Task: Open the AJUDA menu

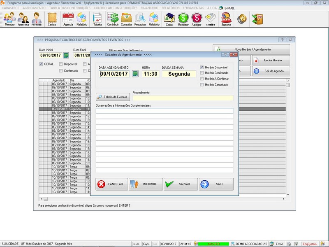Action: click(212, 8)
